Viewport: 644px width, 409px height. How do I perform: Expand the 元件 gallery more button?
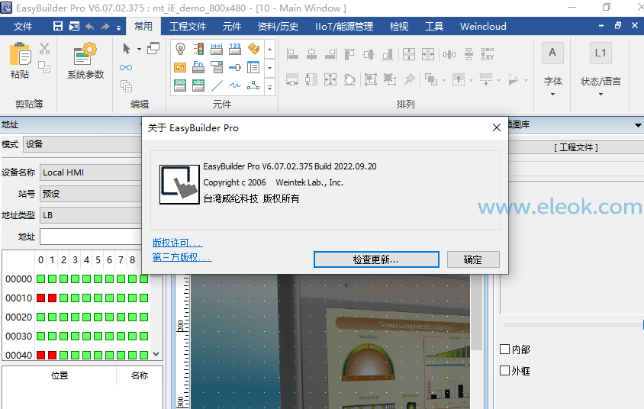pos(270,88)
